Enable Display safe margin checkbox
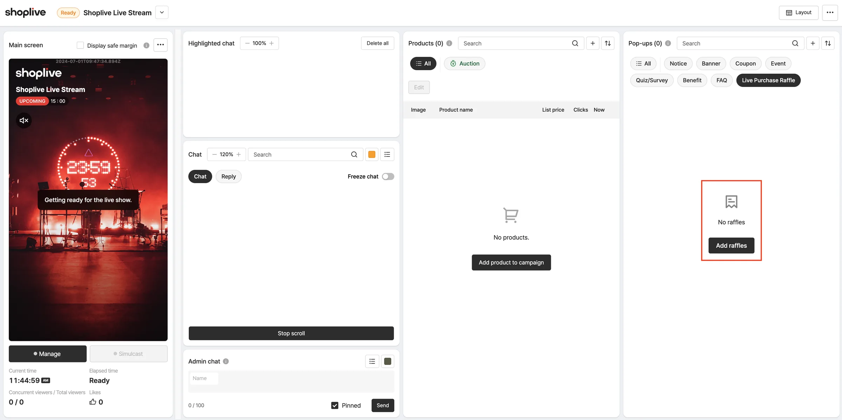The image size is (842, 420). [x=80, y=45]
